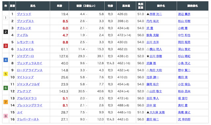Open the horse link ユイ
211x125 pixels.
click(x=20, y=112)
